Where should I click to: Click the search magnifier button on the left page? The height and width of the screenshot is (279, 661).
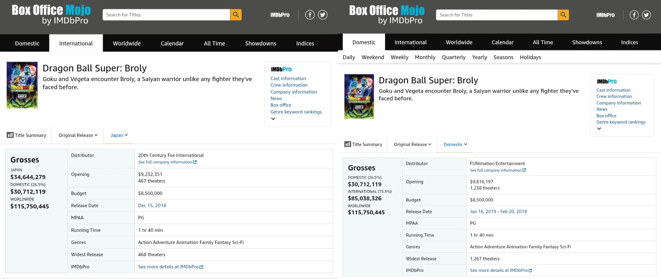click(236, 15)
